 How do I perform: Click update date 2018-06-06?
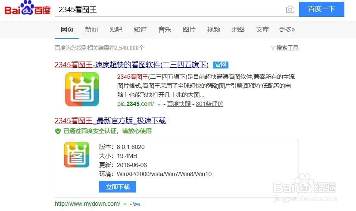(132, 165)
